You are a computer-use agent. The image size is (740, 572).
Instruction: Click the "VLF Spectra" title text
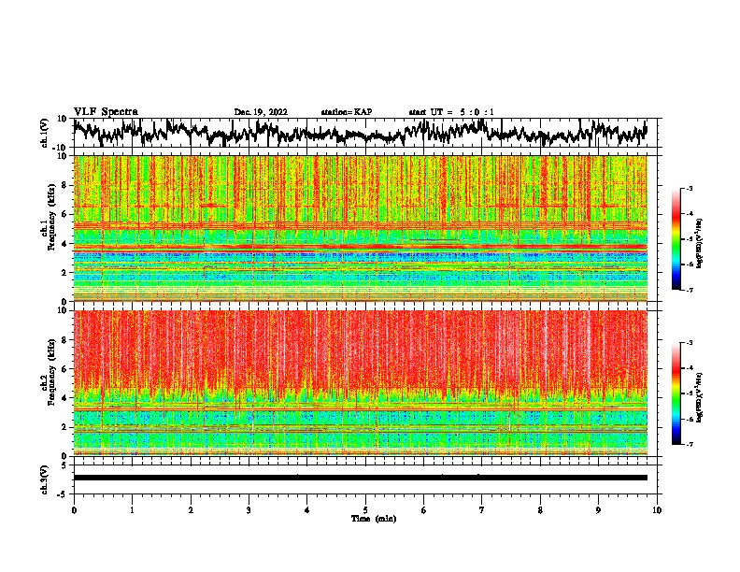click(106, 112)
